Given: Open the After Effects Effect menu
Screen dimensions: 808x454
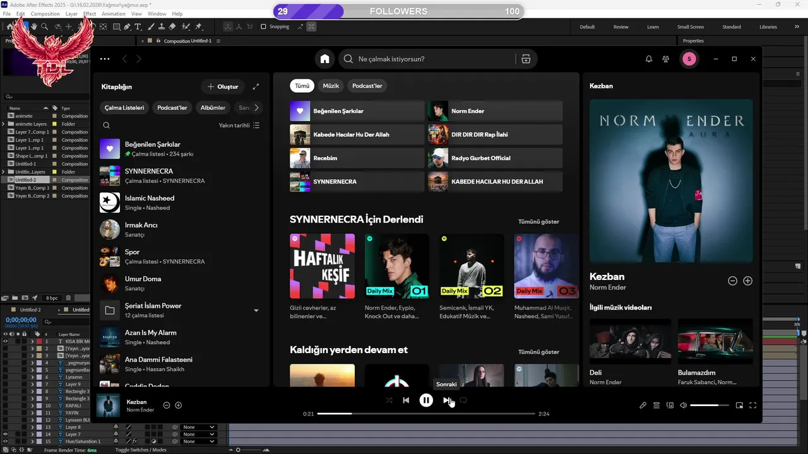Looking at the screenshot, I should (x=90, y=13).
